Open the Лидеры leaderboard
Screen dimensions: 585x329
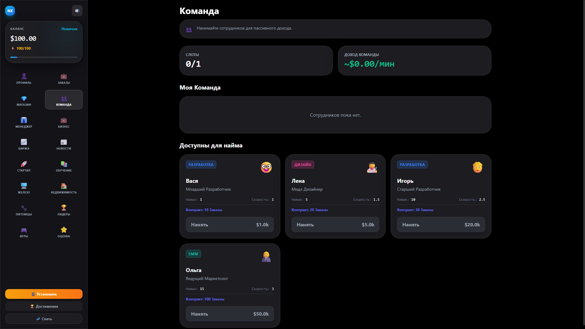(63, 210)
